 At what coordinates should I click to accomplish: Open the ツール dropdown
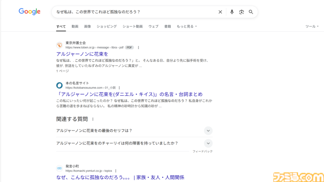[x=312, y=27]
